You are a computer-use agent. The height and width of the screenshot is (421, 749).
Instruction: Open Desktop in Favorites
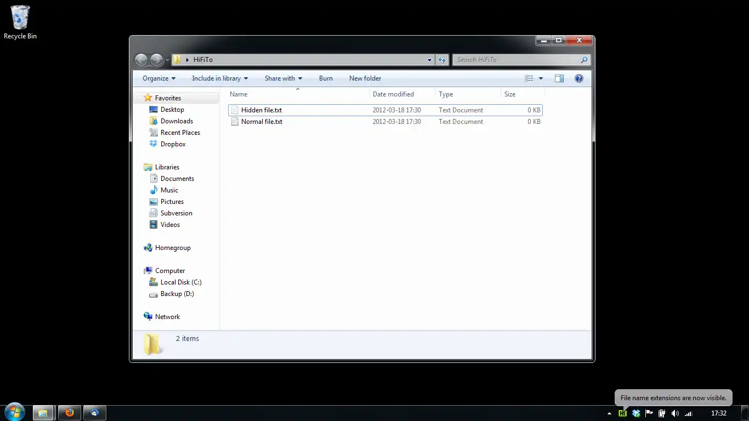point(172,110)
